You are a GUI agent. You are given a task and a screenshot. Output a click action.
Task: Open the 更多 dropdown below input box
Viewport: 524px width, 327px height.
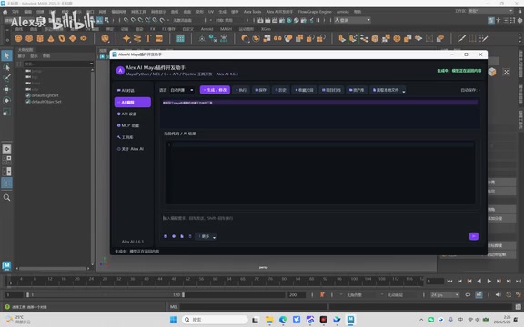[x=206, y=236]
